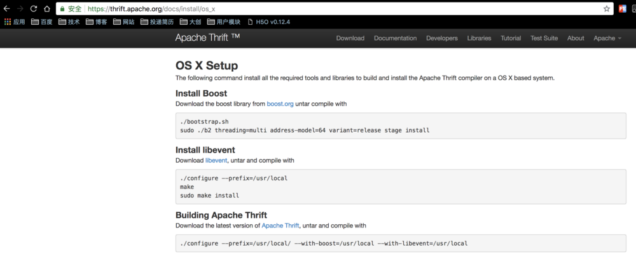This screenshot has width=636, height=256.
Task: Reload the current page
Action: [x=34, y=9]
